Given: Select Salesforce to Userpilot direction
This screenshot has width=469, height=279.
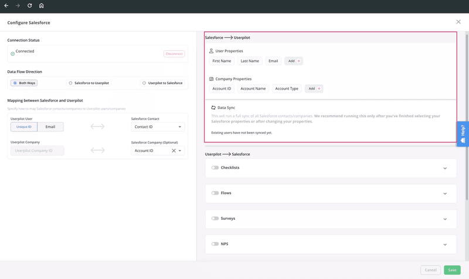Looking at the screenshot, I should click(89, 83).
